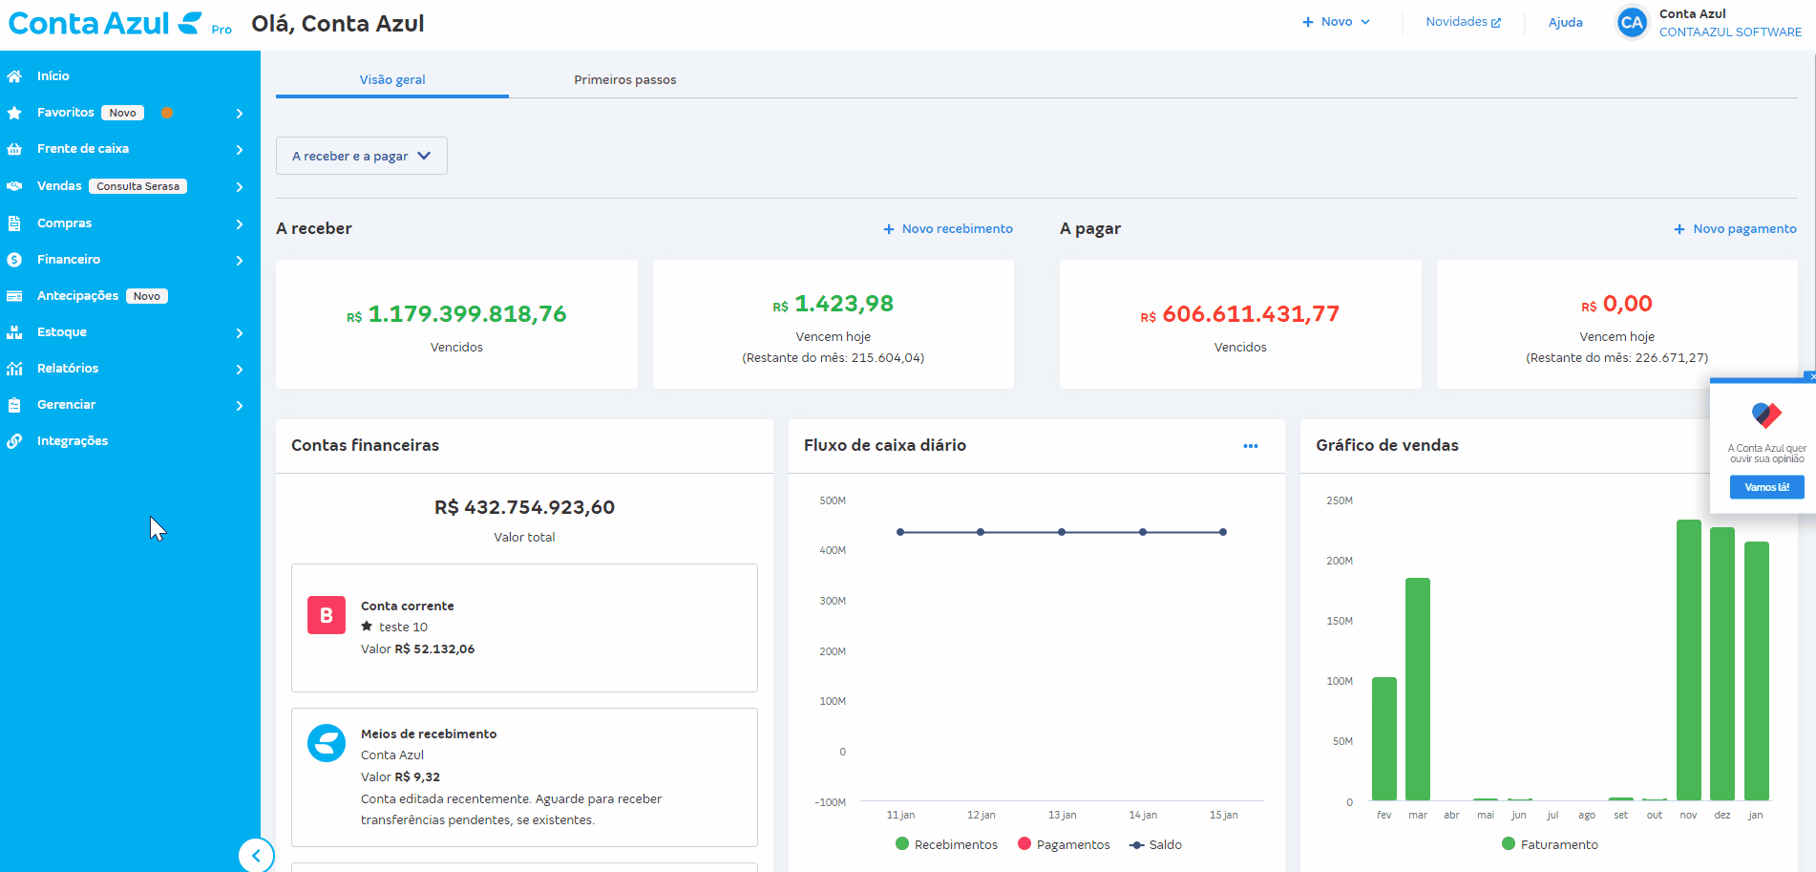Switch to the Visão geral tab
The height and width of the screenshot is (872, 1816).
point(392,79)
